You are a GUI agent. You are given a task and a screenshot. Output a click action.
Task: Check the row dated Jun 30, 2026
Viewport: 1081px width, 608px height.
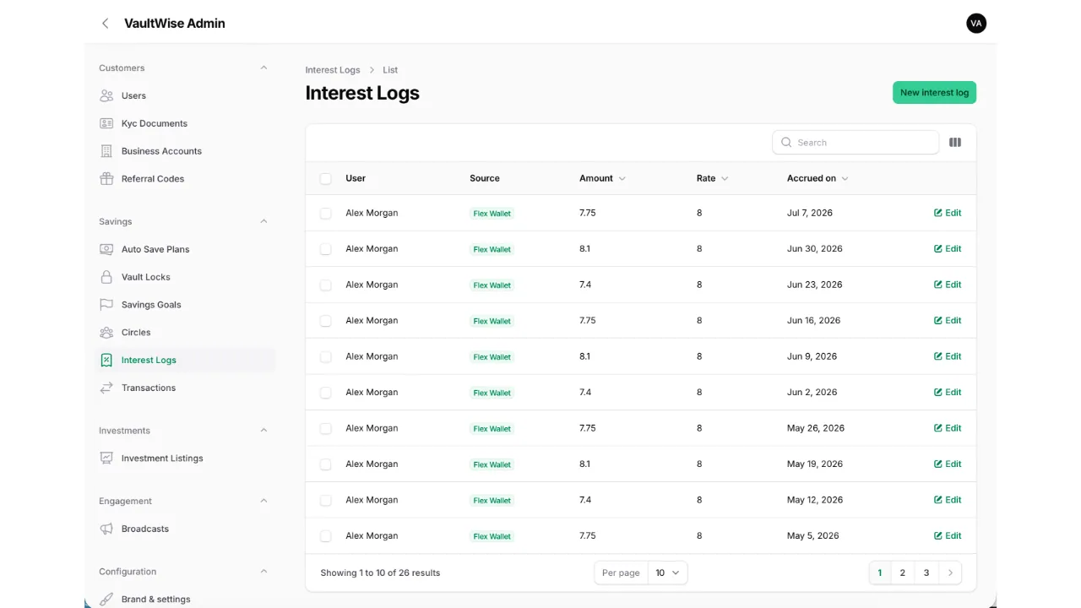[326, 249]
